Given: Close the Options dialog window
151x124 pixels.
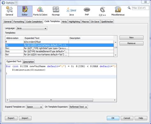Looking at the screenshot, I should (146, 2).
